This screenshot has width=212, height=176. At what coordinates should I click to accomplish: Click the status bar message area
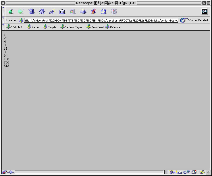pos(89,172)
